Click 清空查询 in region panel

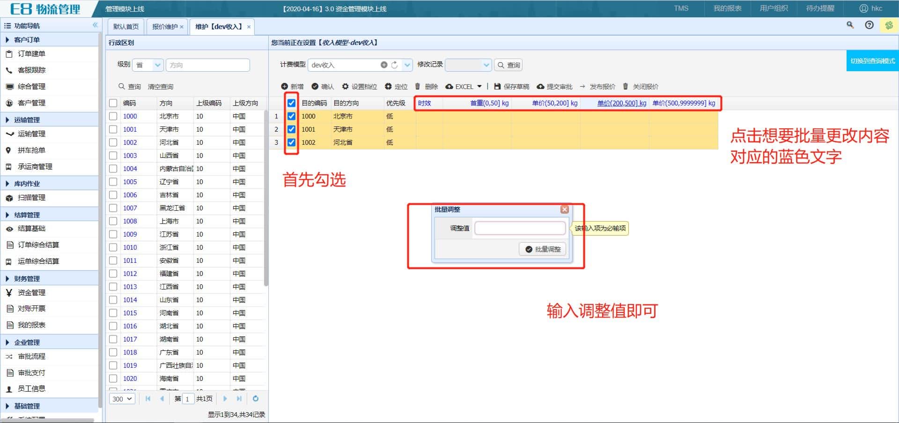[161, 87]
